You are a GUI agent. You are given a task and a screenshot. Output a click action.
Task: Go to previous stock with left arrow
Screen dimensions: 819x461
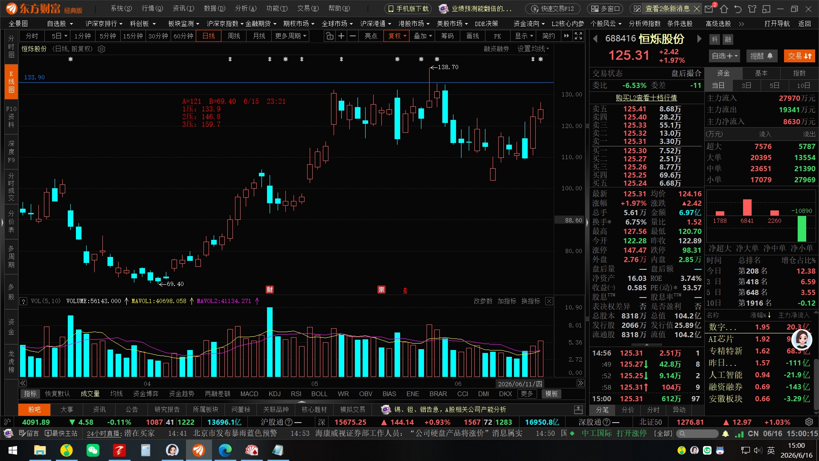click(595, 39)
